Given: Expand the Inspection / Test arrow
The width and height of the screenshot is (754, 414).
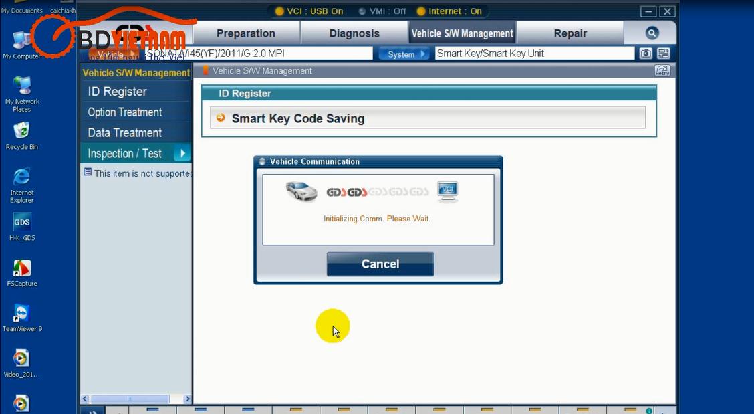Looking at the screenshot, I should 182,154.
